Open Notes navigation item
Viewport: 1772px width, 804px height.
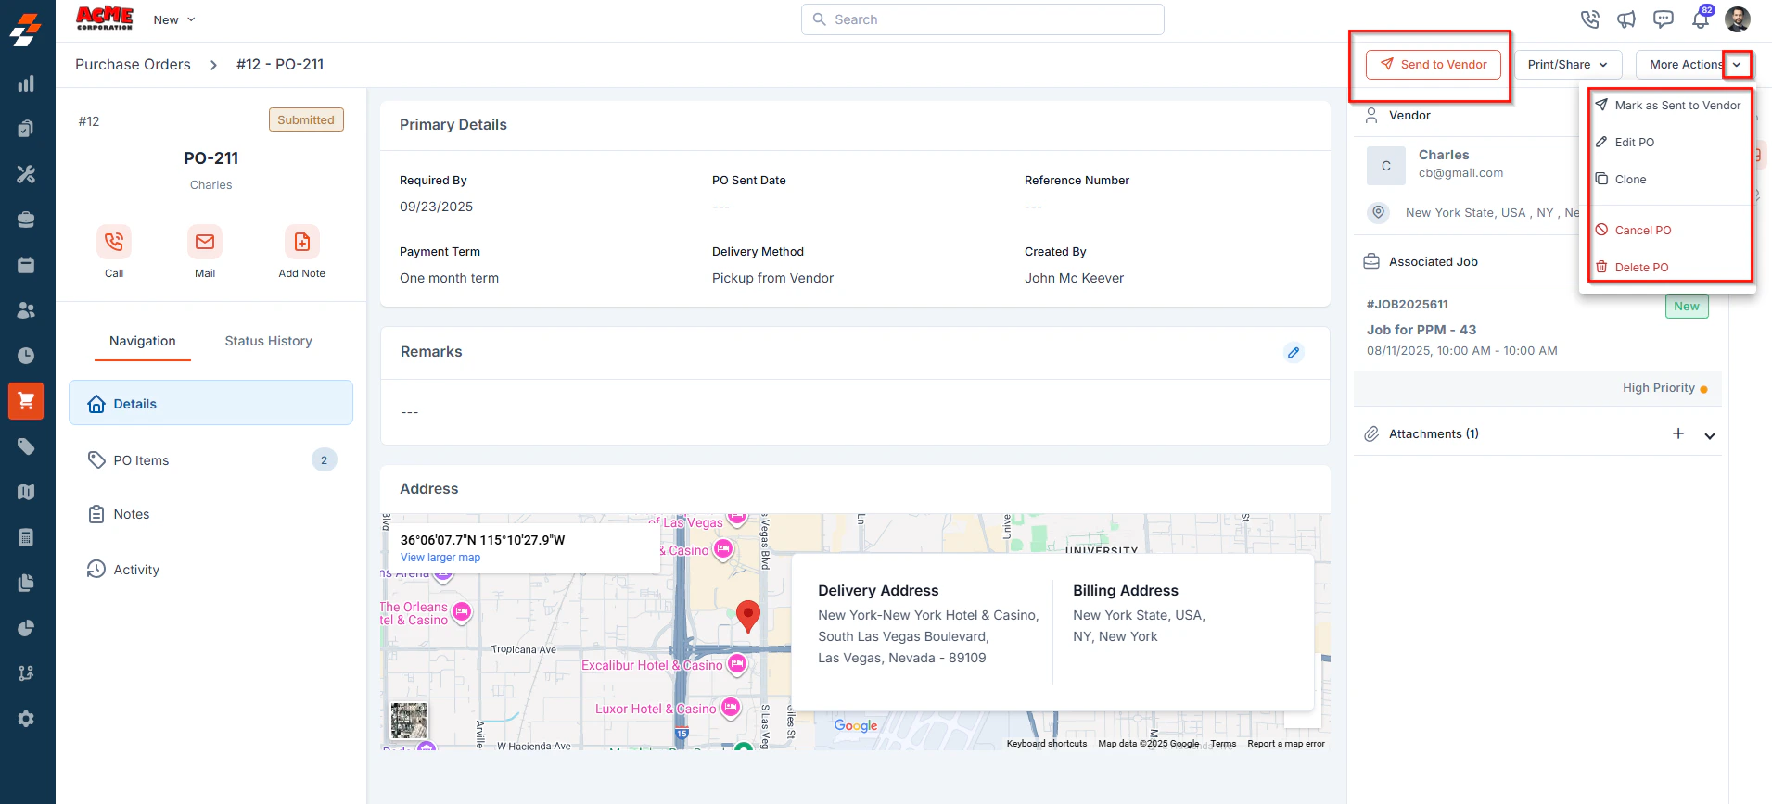(x=210, y=514)
